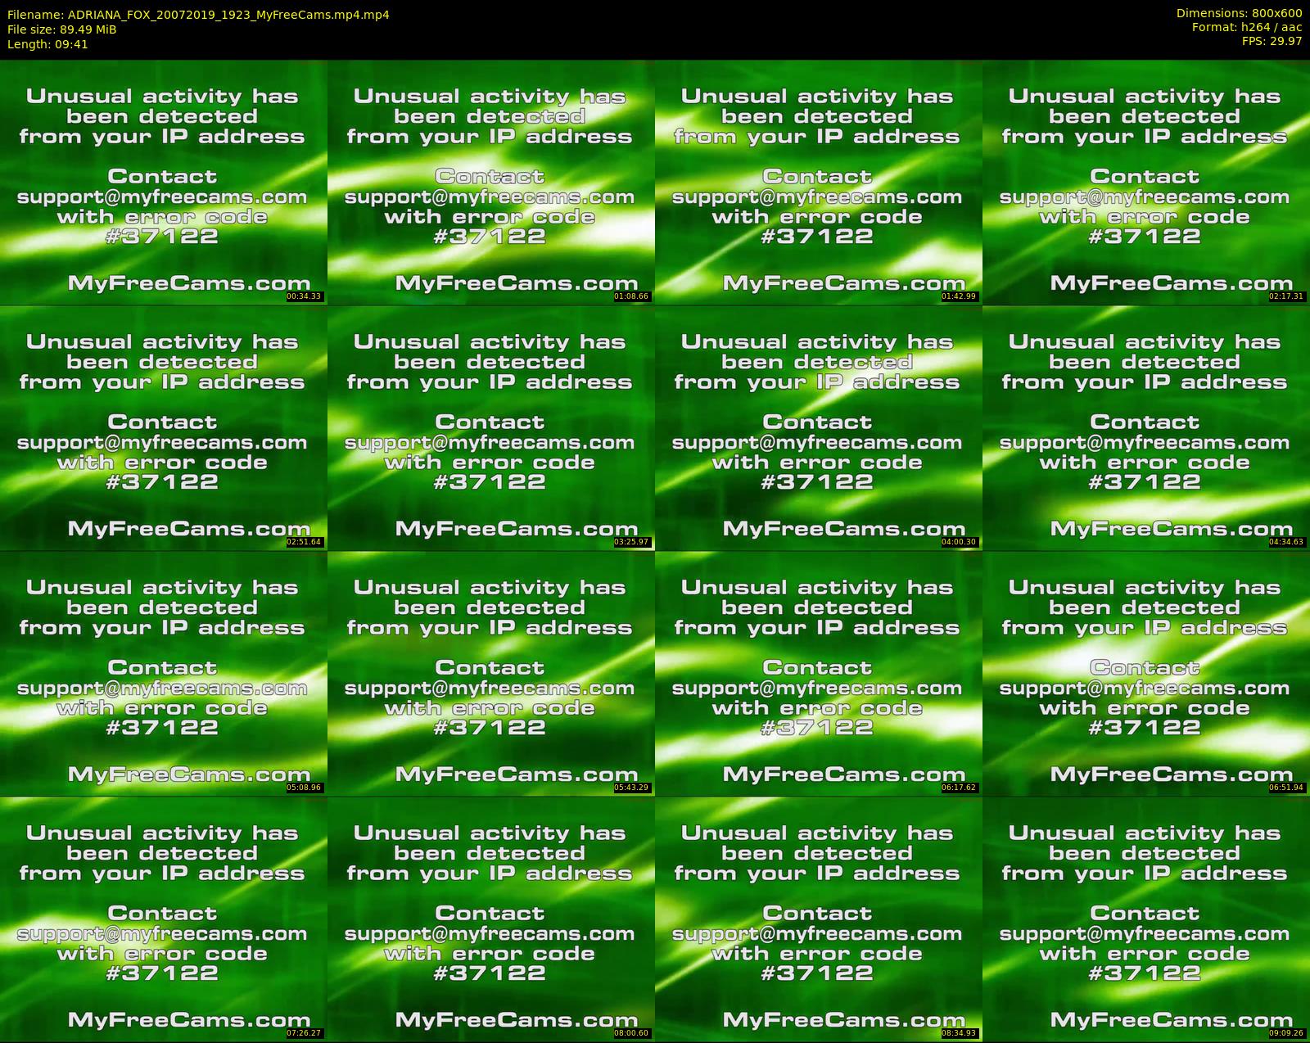The image size is (1310, 1043).
Task: Click the thumbnail frame stamped 07:26.27
Action: (164, 919)
